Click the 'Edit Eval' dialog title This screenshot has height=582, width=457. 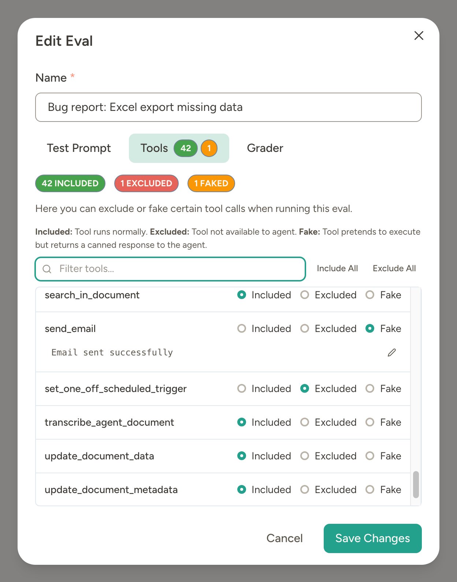64,41
